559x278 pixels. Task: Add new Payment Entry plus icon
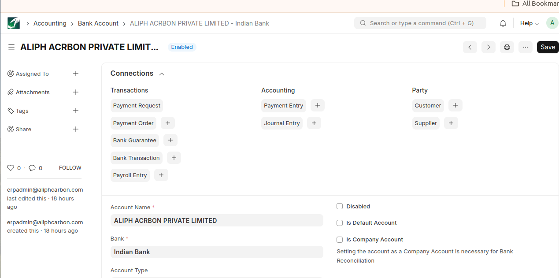point(318,106)
